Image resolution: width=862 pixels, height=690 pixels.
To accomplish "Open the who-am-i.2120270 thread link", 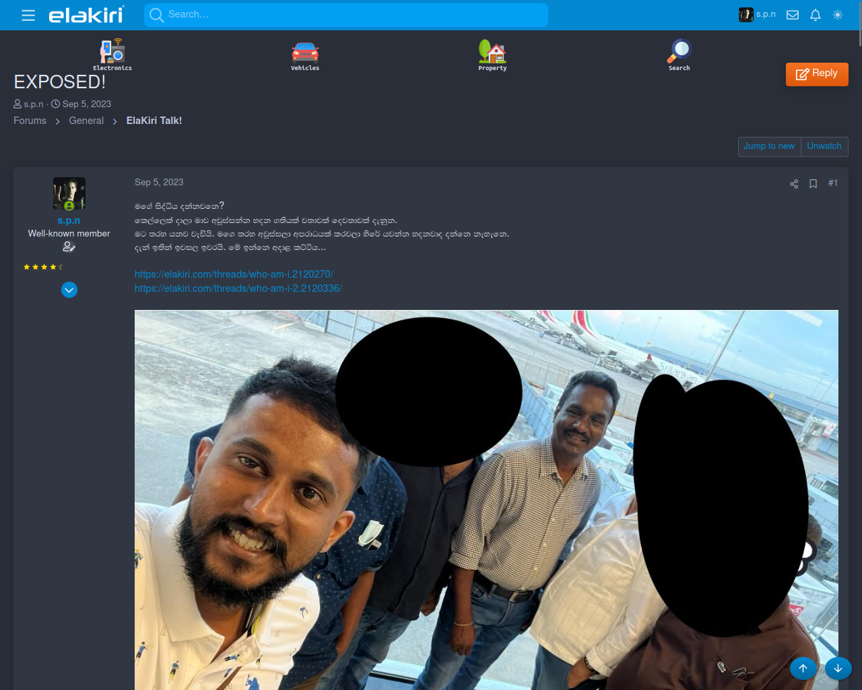I will click(x=234, y=274).
